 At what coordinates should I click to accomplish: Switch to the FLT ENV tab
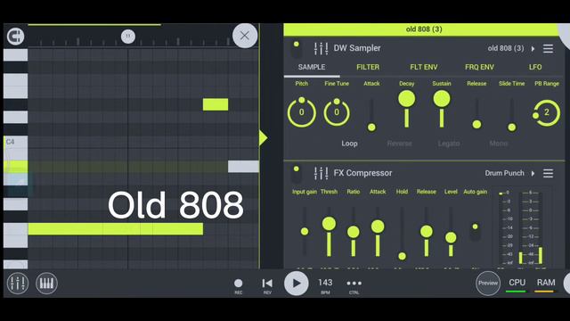(424, 68)
